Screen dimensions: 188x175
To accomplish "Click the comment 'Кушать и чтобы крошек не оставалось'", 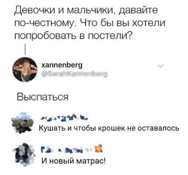I will [x=109, y=128].
